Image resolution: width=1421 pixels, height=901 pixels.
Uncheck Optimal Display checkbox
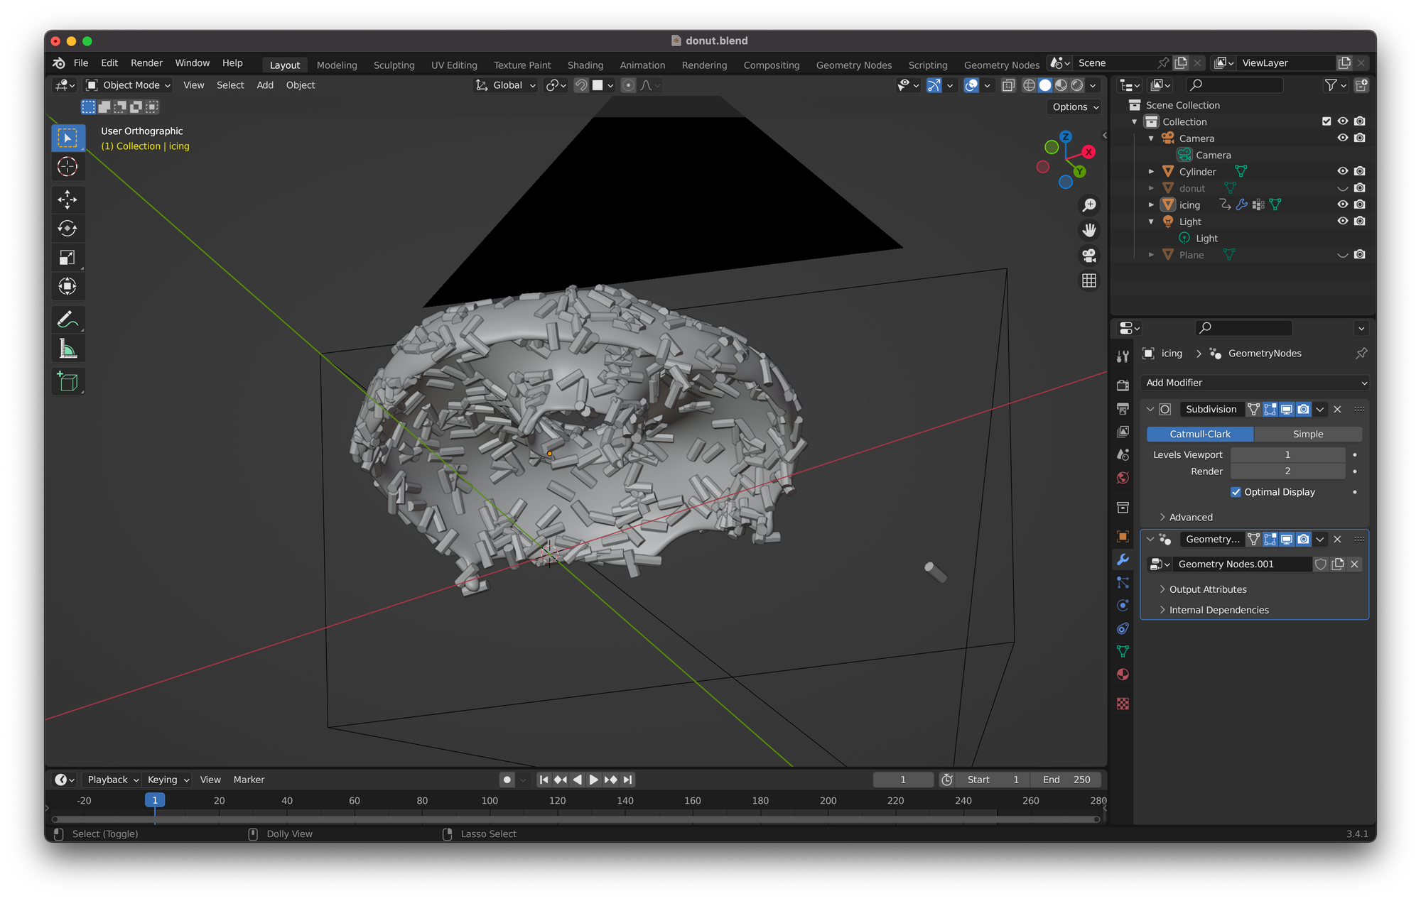[1236, 492]
